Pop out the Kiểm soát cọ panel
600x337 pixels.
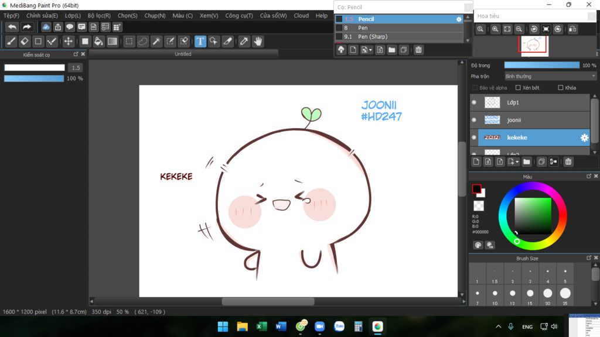click(76, 54)
